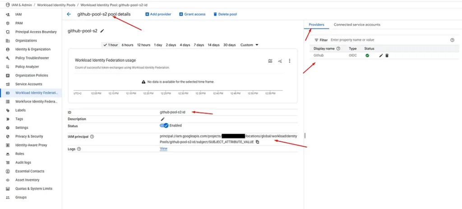Click the Add provider button
The image size is (462, 209).
[158, 14]
